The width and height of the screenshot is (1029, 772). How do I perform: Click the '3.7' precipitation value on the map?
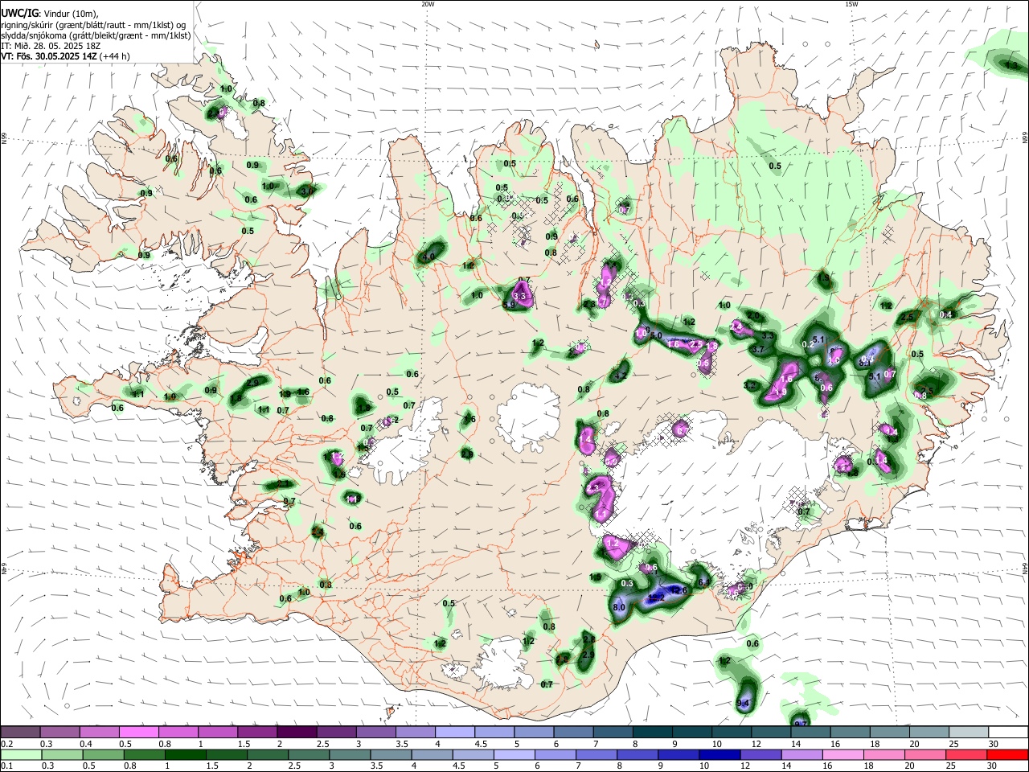[x=757, y=350]
